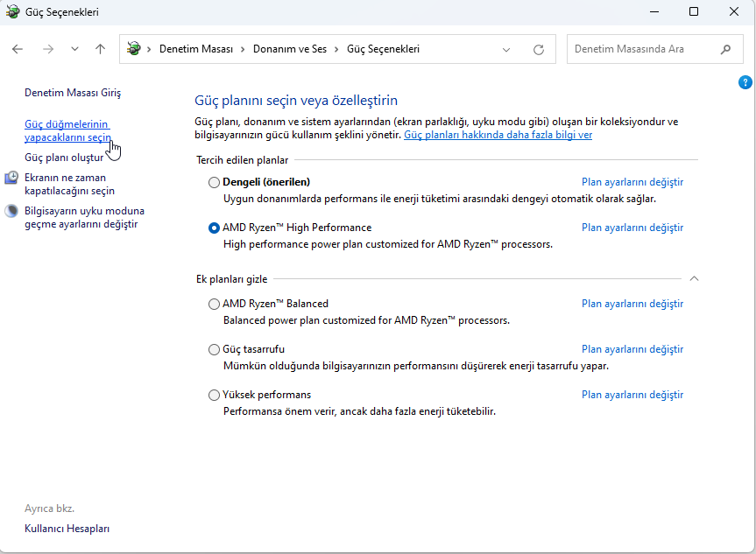Click the Control Panel icon in the breadcrumb bar
The height and width of the screenshot is (554, 756).
click(x=133, y=50)
